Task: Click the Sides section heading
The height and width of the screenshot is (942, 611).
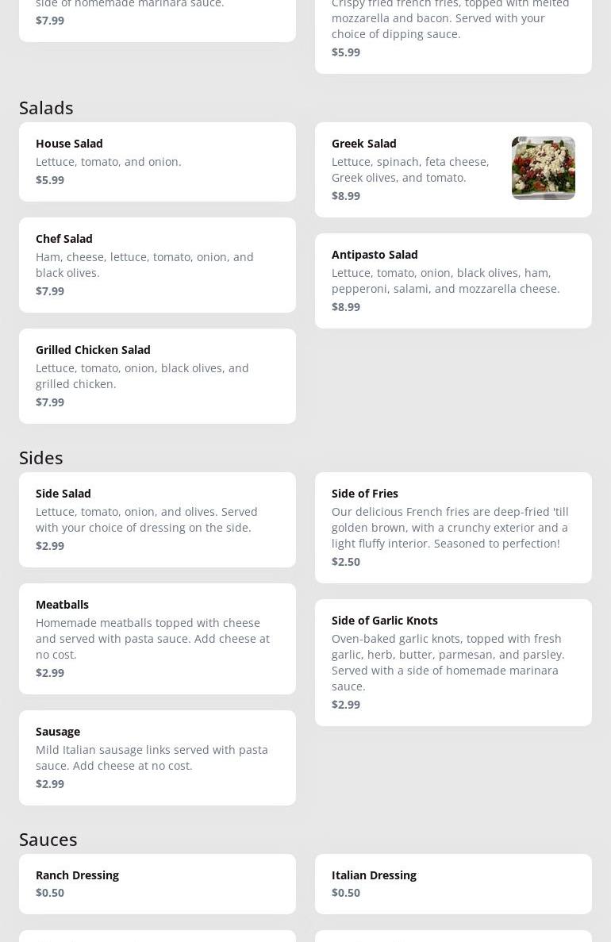Action: [41, 458]
